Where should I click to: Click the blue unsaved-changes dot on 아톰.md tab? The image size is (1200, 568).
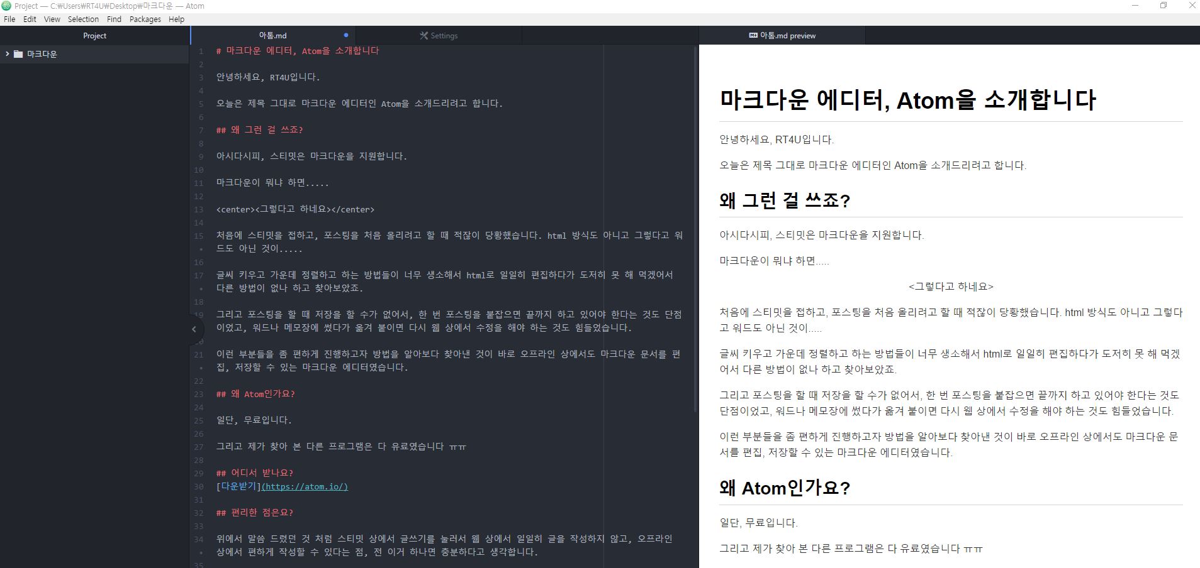tap(345, 35)
